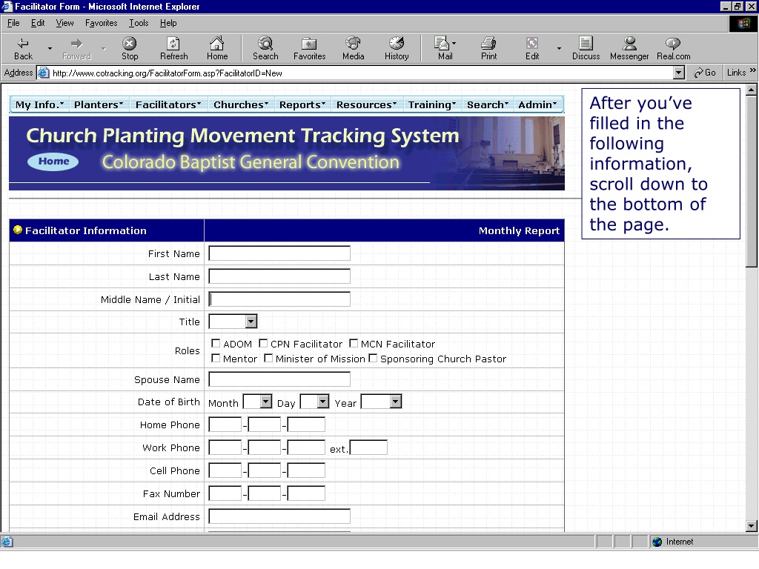Open the Help menu

(x=168, y=23)
